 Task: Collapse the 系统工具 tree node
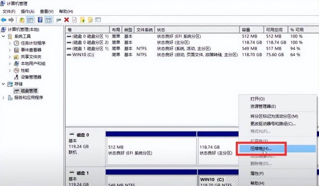pyautogui.click(x=3, y=36)
